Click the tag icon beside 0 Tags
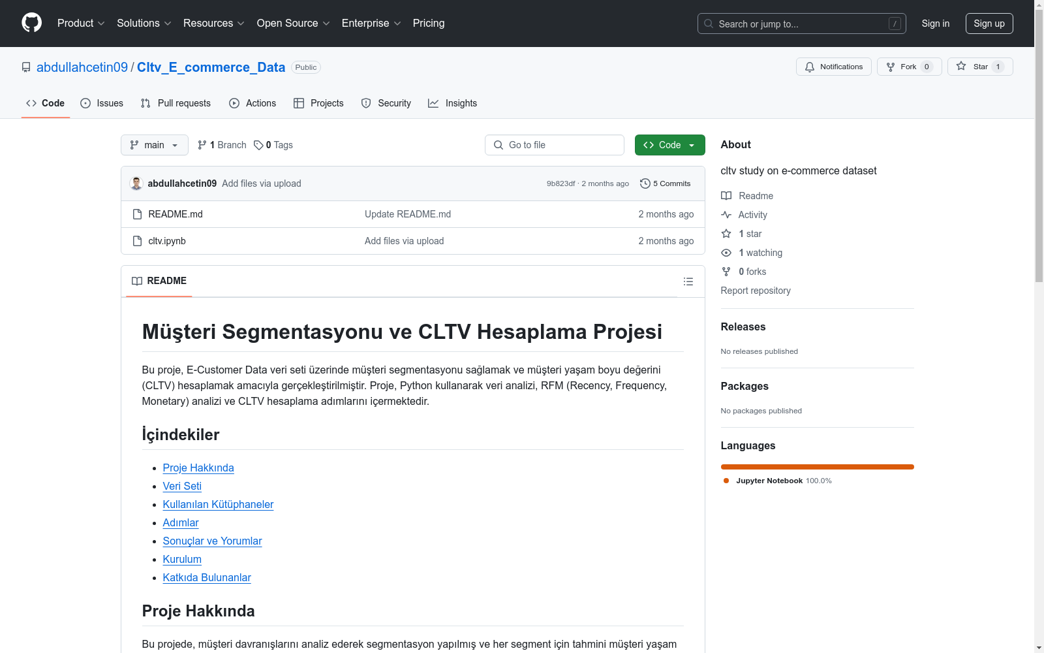This screenshot has width=1044, height=653. [x=258, y=145]
